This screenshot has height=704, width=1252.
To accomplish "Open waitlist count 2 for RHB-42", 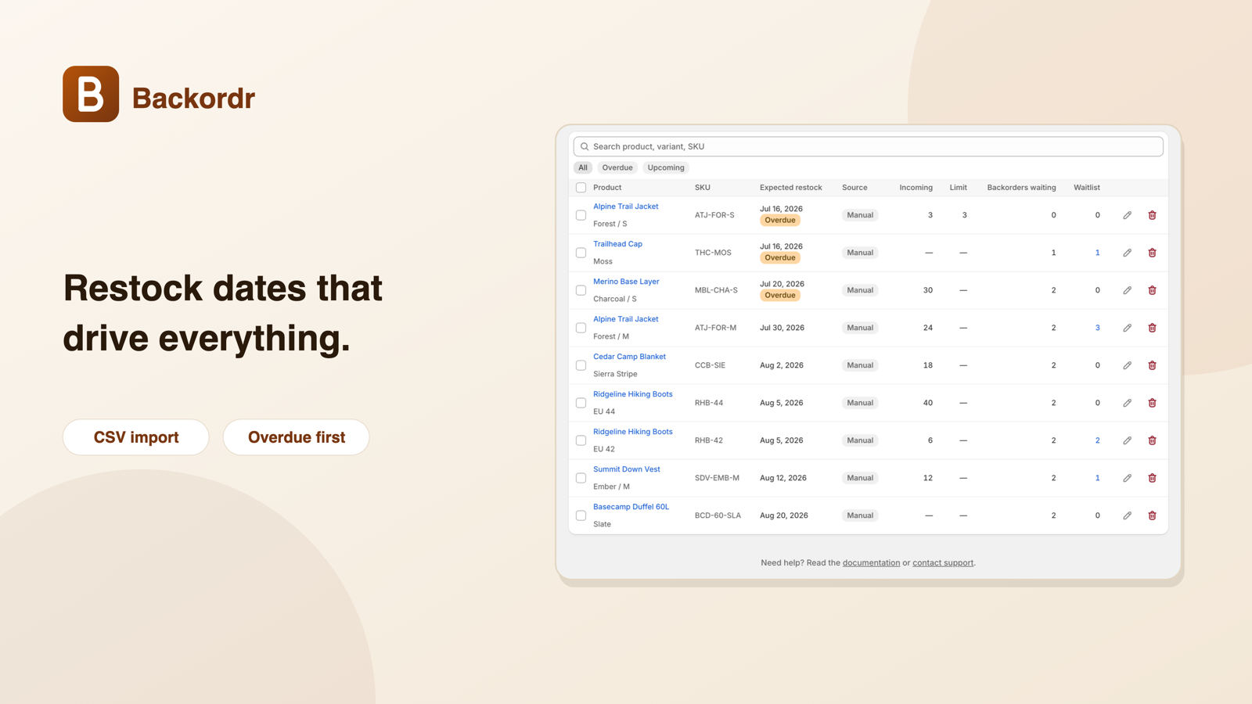I will coord(1097,440).
